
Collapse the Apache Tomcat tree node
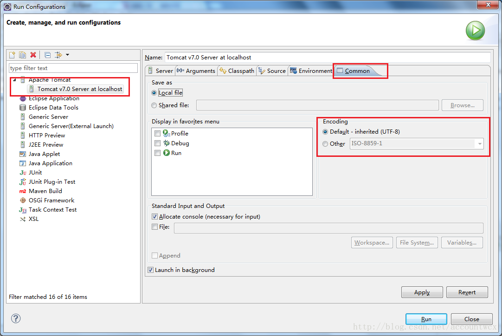tap(14, 80)
